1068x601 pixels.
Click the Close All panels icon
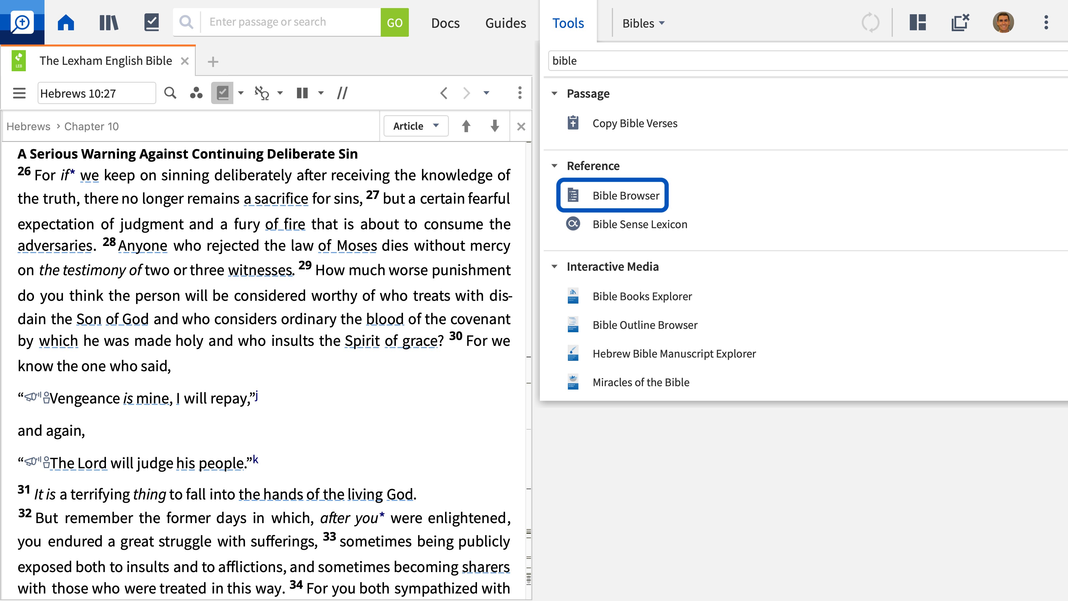pyautogui.click(x=960, y=22)
